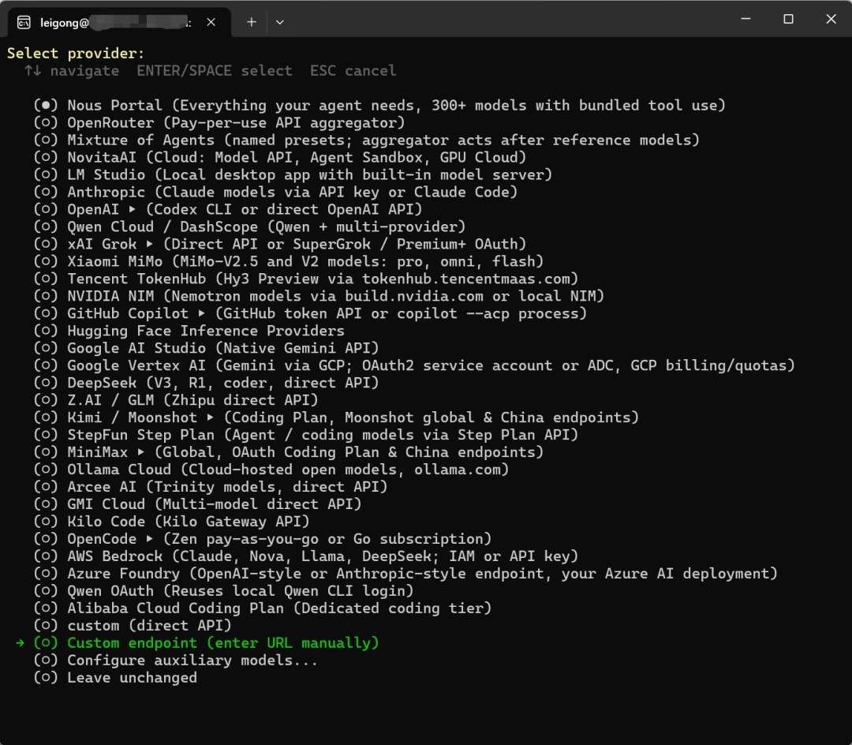Choose Hugging Face Inference Providers entry
852x745 pixels.
(189, 331)
